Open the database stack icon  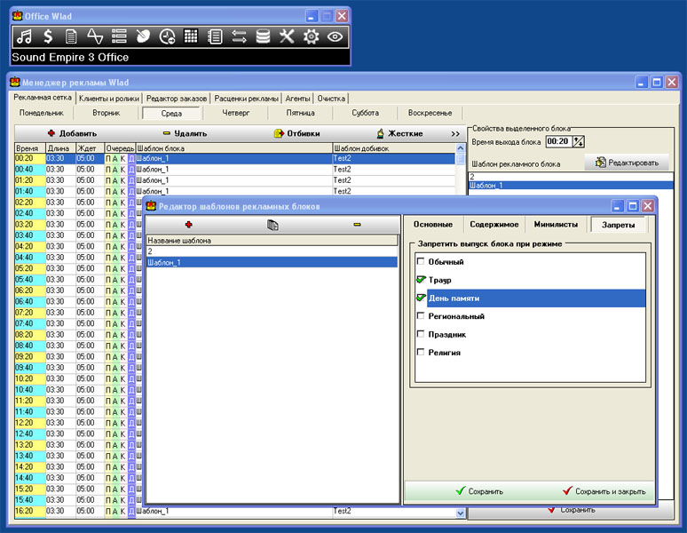pyautogui.click(x=263, y=36)
